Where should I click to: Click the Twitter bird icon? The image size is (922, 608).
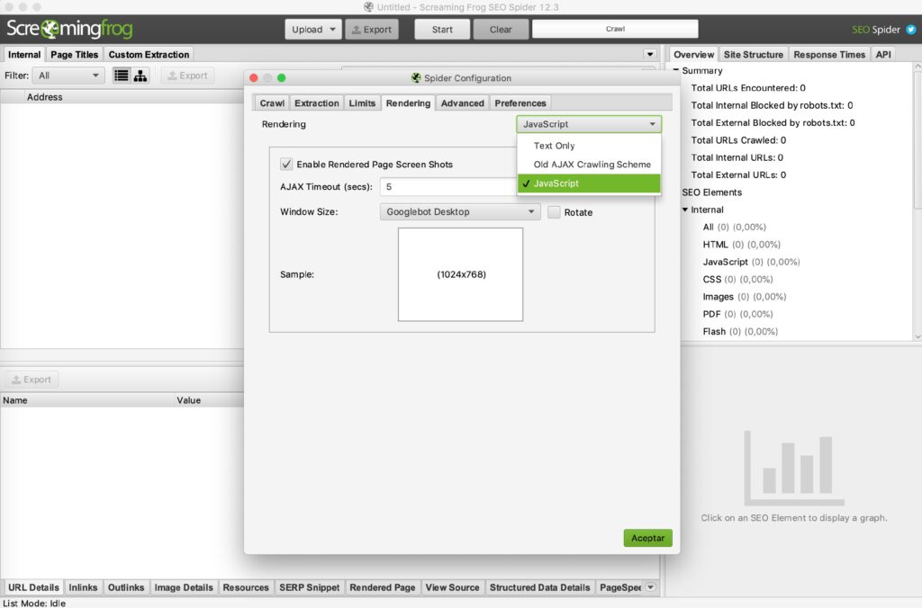point(911,30)
